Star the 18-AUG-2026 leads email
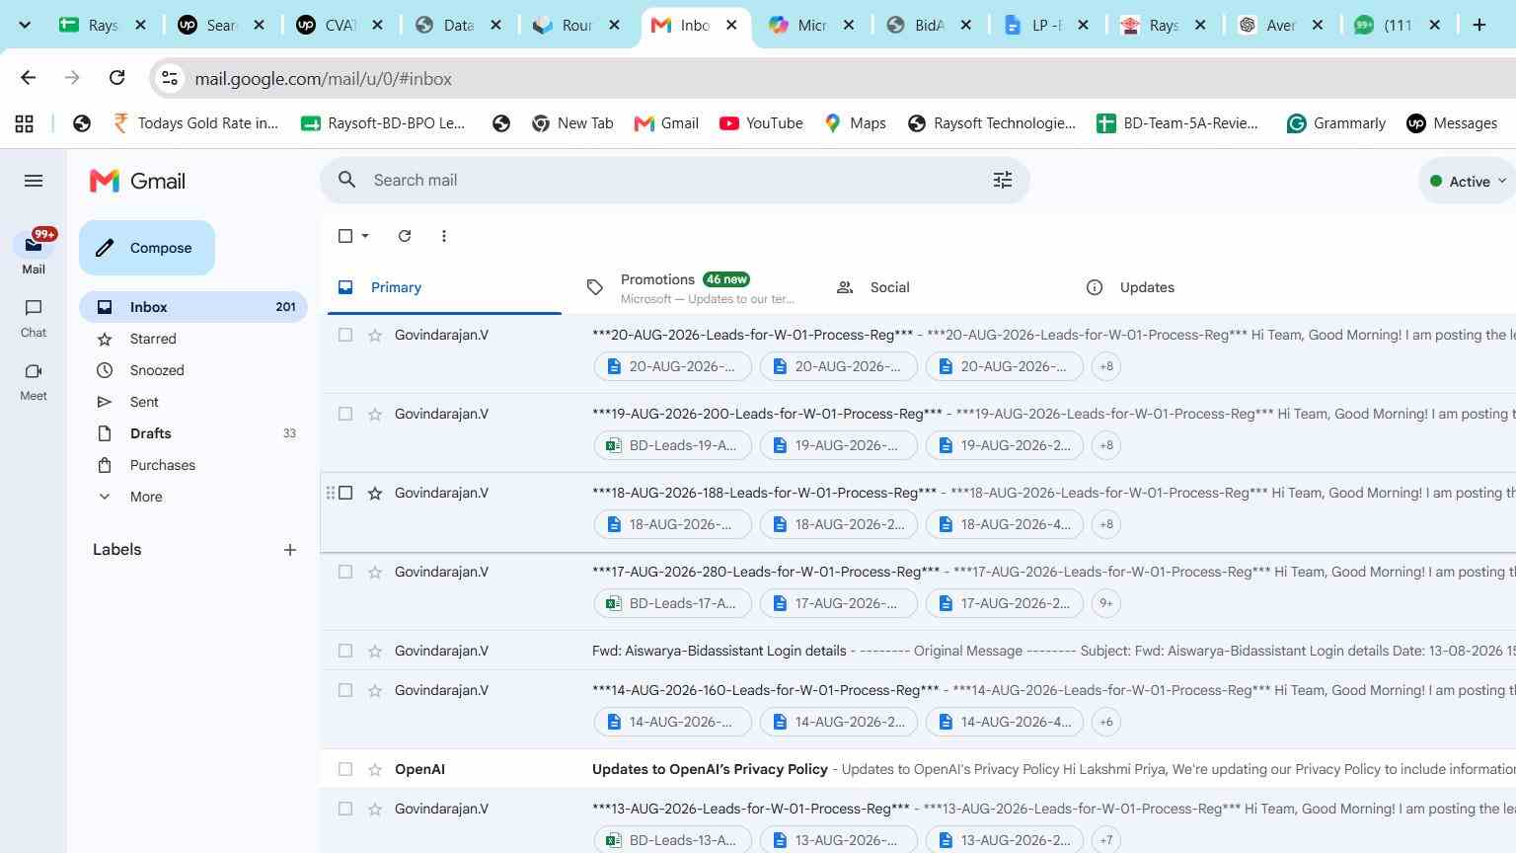This screenshot has width=1516, height=853. [375, 493]
